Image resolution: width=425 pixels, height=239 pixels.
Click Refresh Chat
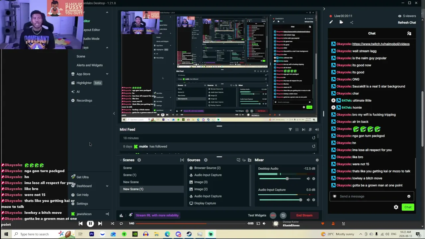tap(407, 23)
